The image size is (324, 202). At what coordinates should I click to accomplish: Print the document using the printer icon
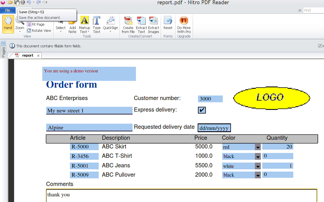pyautogui.click(x=23, y=2)
